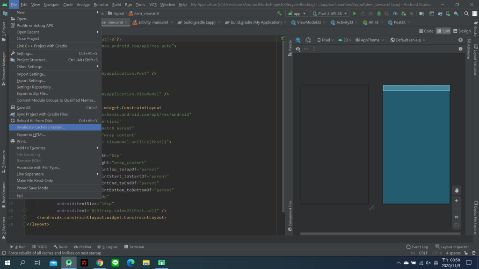
Task: Run the app with green play icon
Action: (x=355, y=14)
